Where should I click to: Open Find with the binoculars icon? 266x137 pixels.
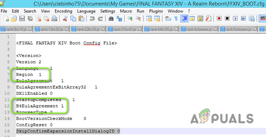pyautogui.click(x=111, y=19)
